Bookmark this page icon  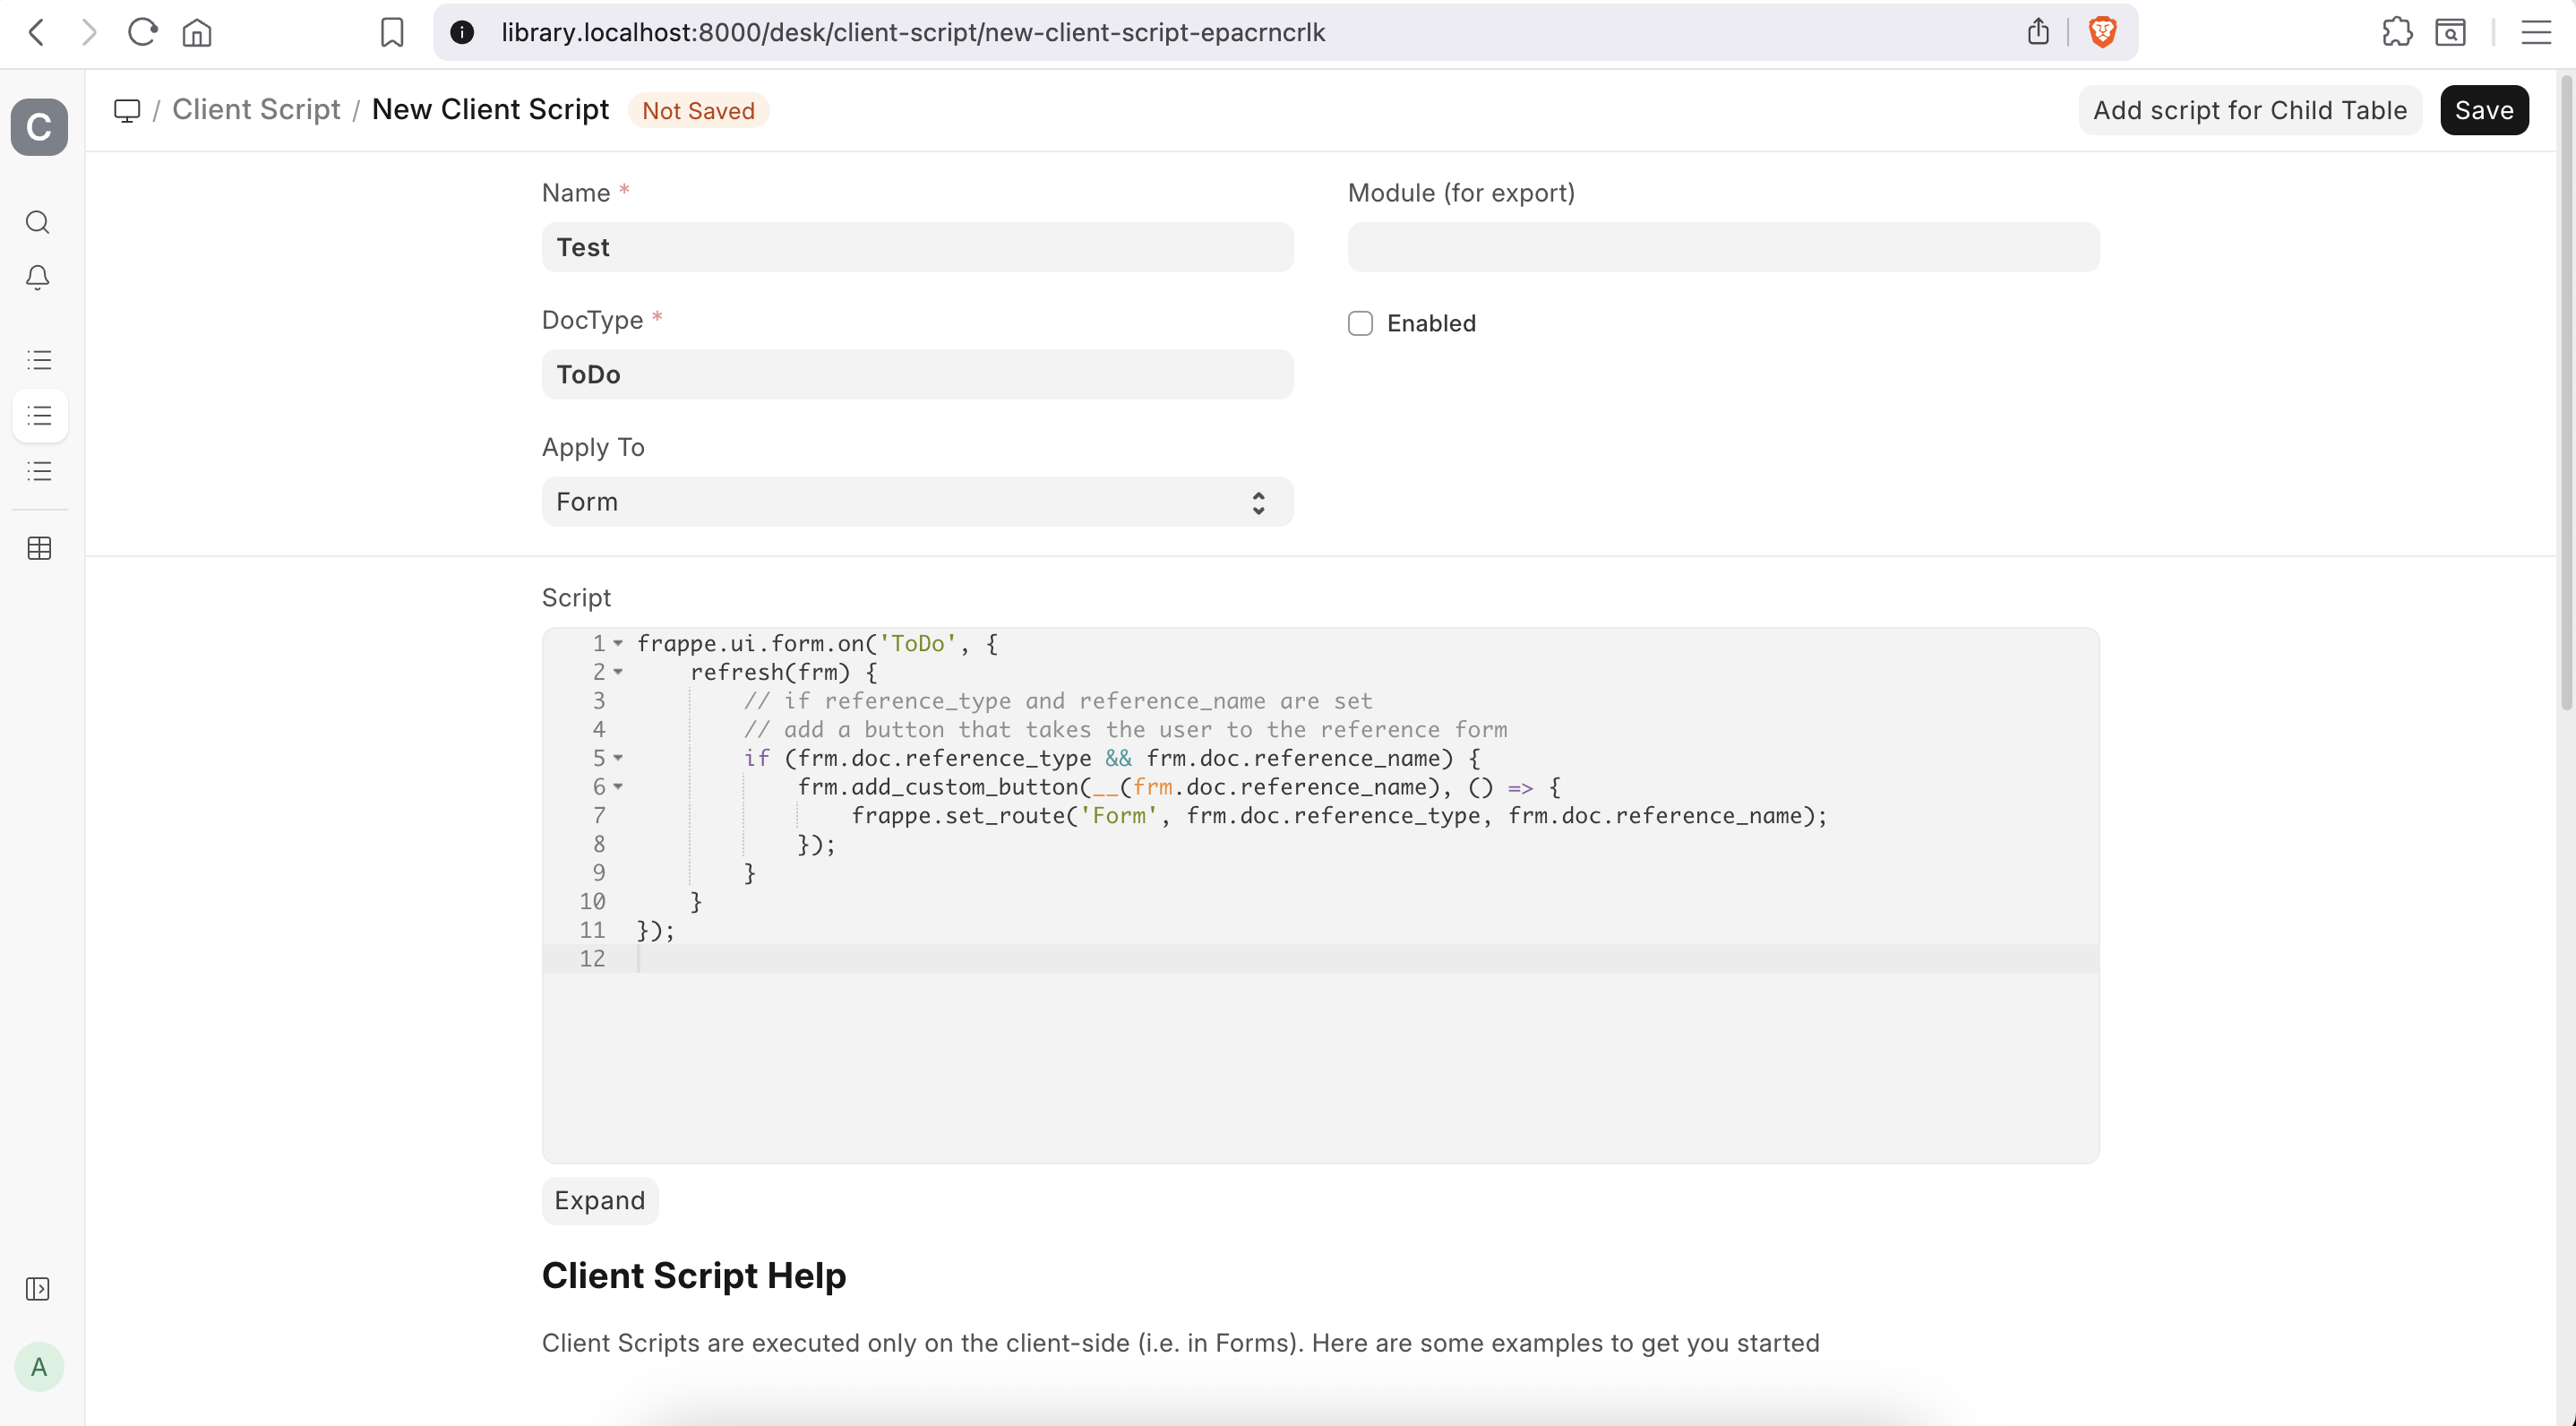point(392,32)
